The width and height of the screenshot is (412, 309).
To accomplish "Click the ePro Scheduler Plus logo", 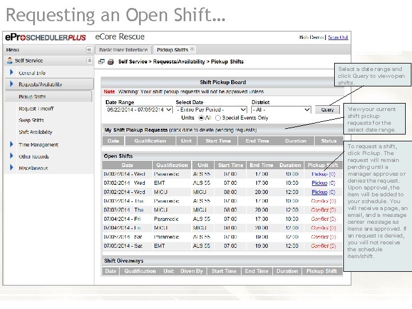I will (45, 37).
